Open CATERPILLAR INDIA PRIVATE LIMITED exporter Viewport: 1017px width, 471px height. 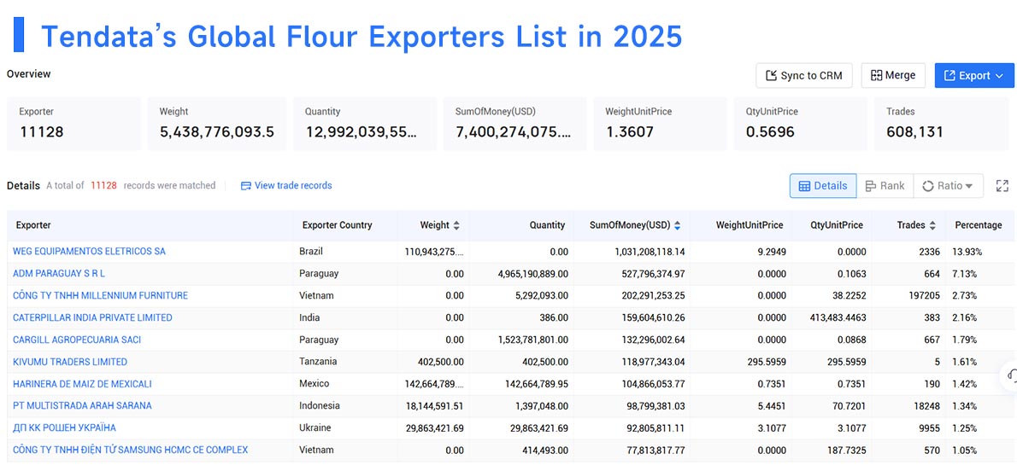tap(93, 317)
